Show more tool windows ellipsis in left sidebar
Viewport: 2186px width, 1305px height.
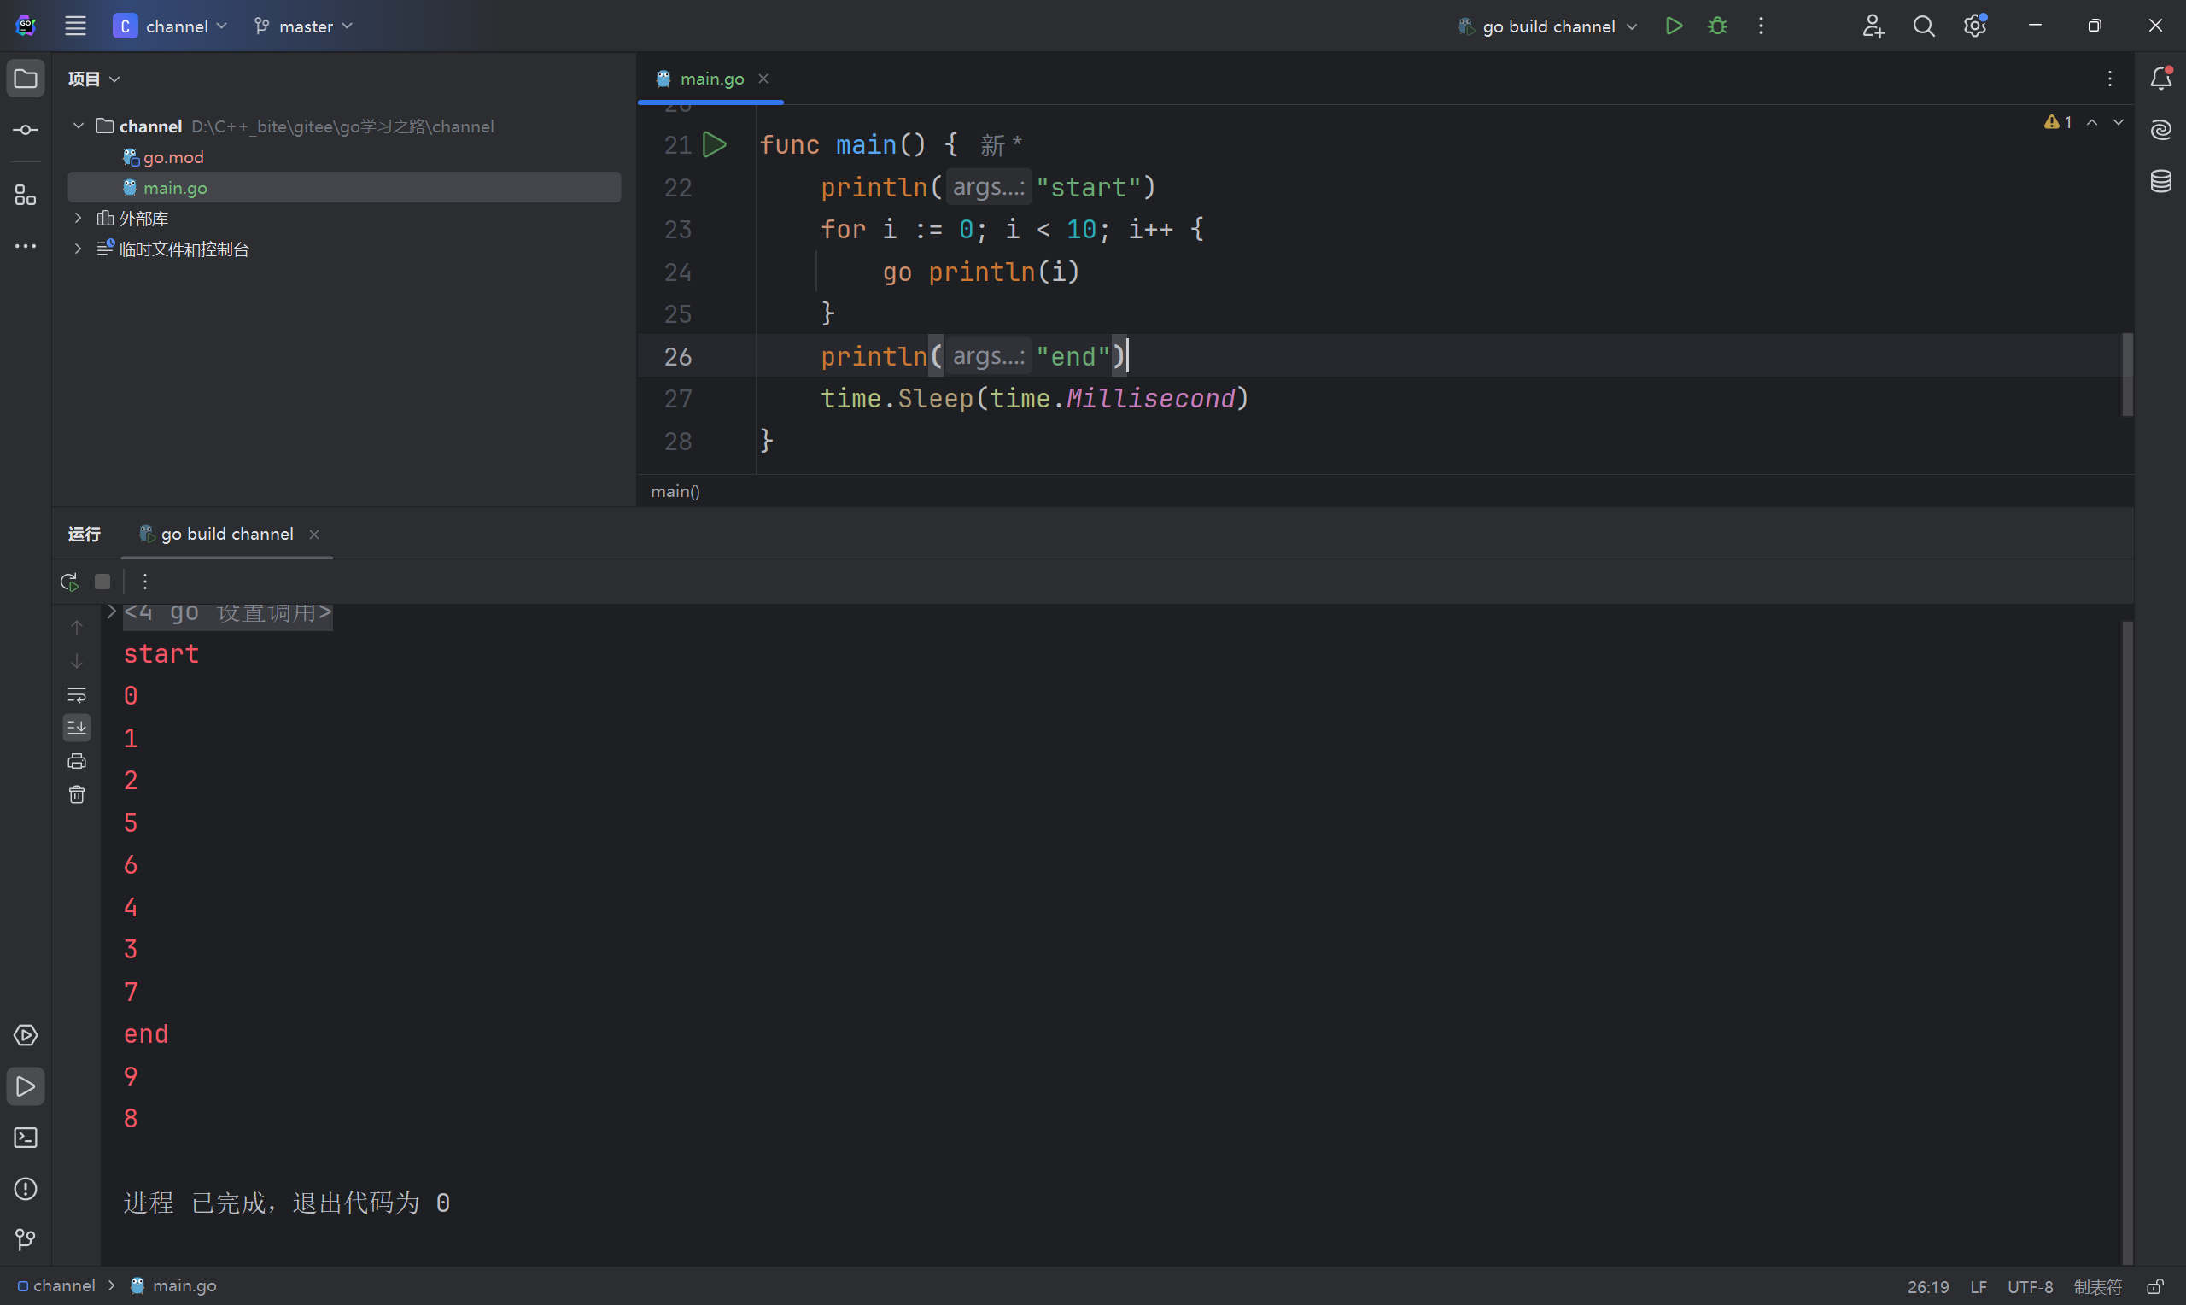click(x=26, y=246)
